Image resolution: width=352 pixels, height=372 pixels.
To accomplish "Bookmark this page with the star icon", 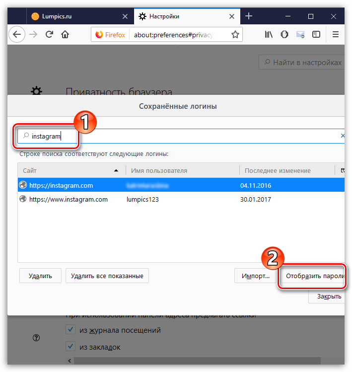I will [235, 35].
